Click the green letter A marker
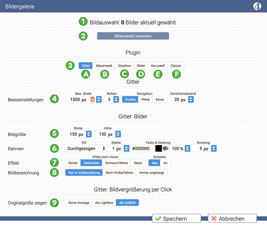Viewport: 267px width, 225px height. [x=86, y=74]
